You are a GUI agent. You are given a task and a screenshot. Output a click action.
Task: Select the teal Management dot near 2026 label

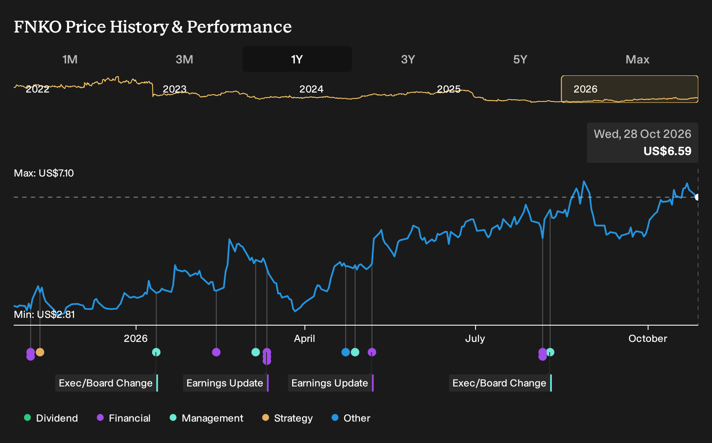click(x=156, y=352)
